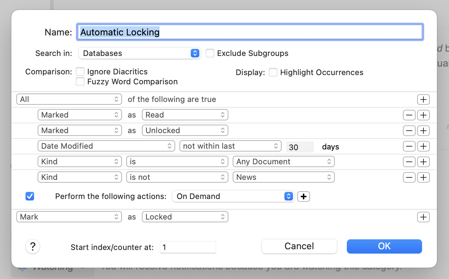This screenshot has height=279, width=449.
Task: Enable Fuzzy Word Comparison
Action: (80, 82)
